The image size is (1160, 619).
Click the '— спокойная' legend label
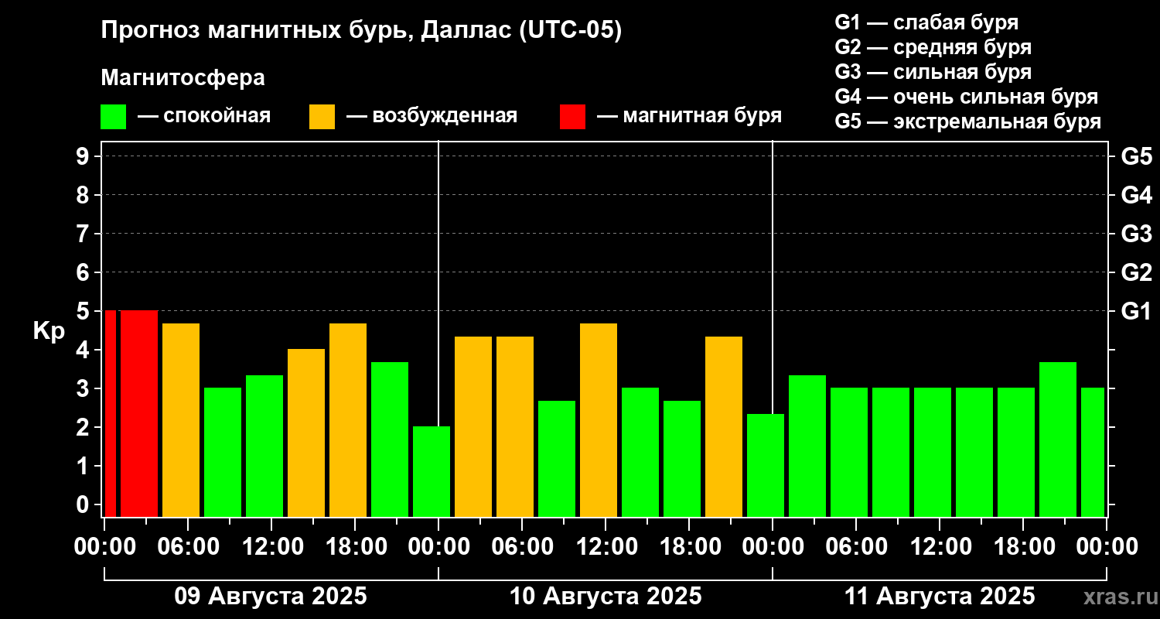click(x=204, y=116)
